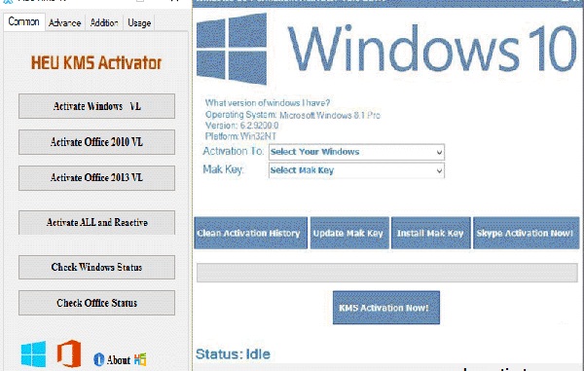This screenshot has height=371, width=584.
Task: Click 'What version of windows I have?' text
Action: 268,103
